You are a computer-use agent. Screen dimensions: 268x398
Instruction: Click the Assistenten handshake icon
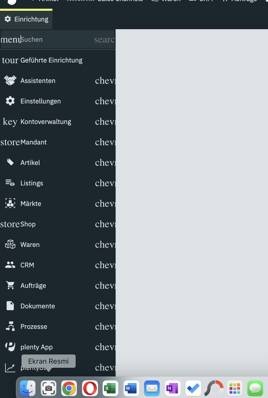[x=10, y=80]
